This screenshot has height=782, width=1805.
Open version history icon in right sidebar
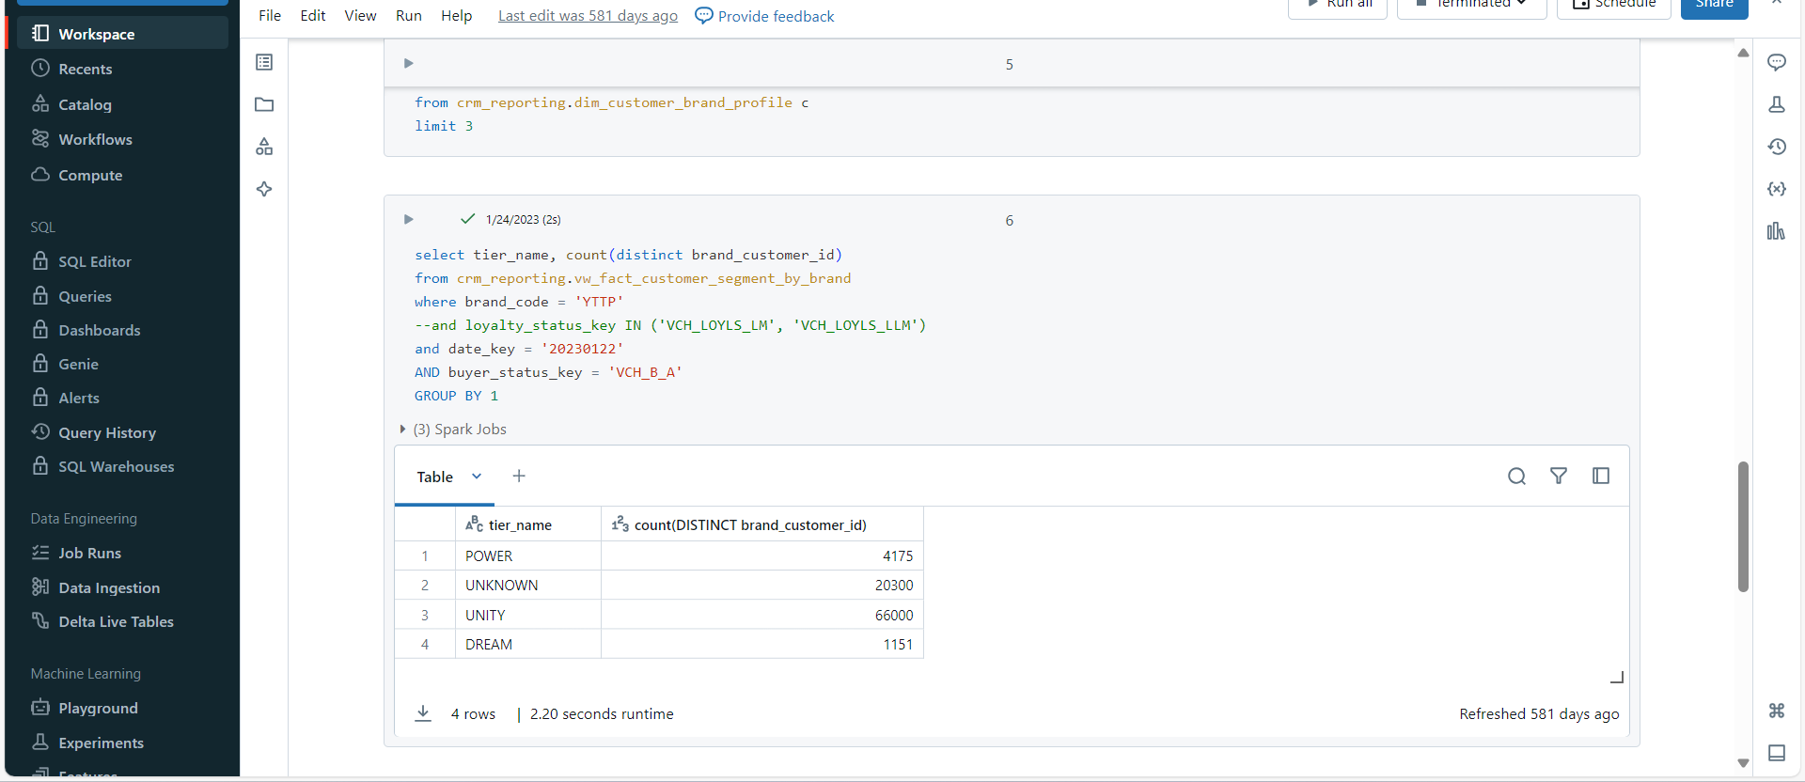pyautogui.click(x=1776, y=147)
